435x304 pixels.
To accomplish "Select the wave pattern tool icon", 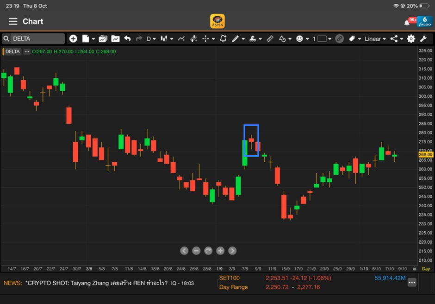I will tap(253, 38).
